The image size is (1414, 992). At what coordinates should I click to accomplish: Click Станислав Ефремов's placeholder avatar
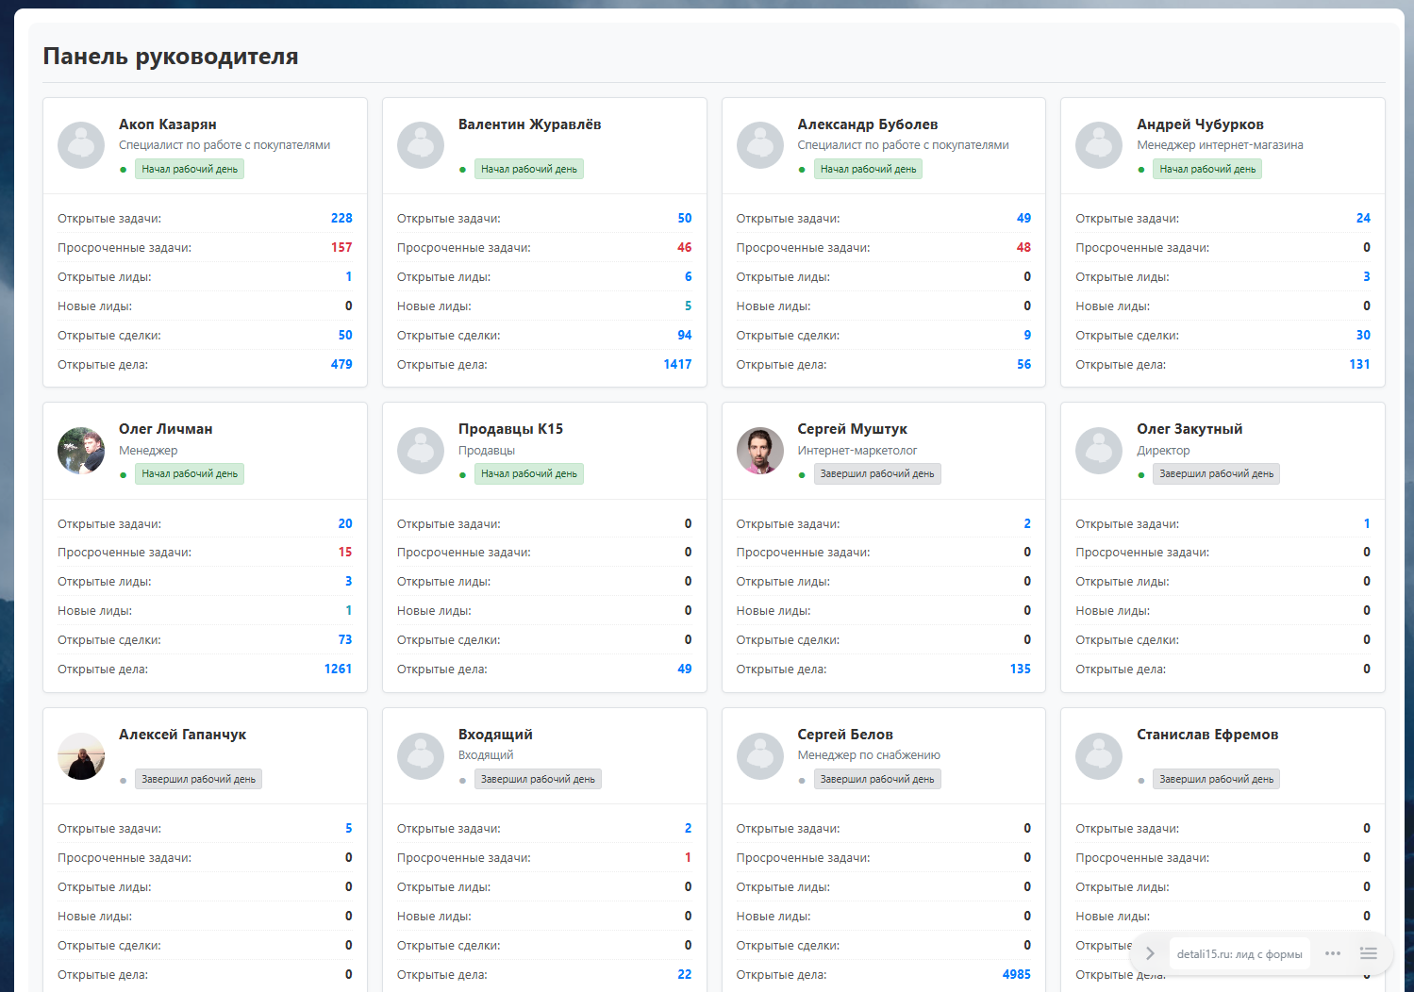coord(1099,756)
